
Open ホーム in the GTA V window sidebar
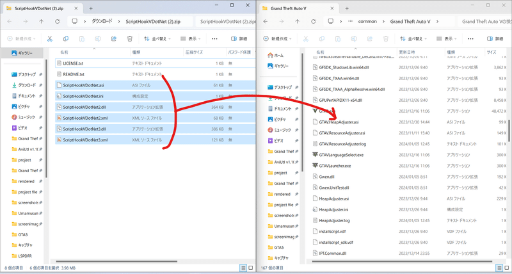(x=276, y=55)
